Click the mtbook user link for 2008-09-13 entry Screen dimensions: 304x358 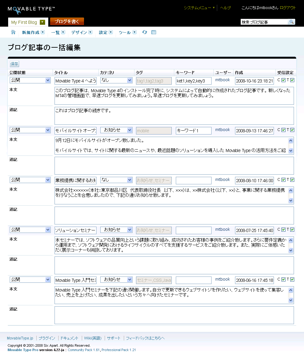pyautogui.click(x=223, y=130)
